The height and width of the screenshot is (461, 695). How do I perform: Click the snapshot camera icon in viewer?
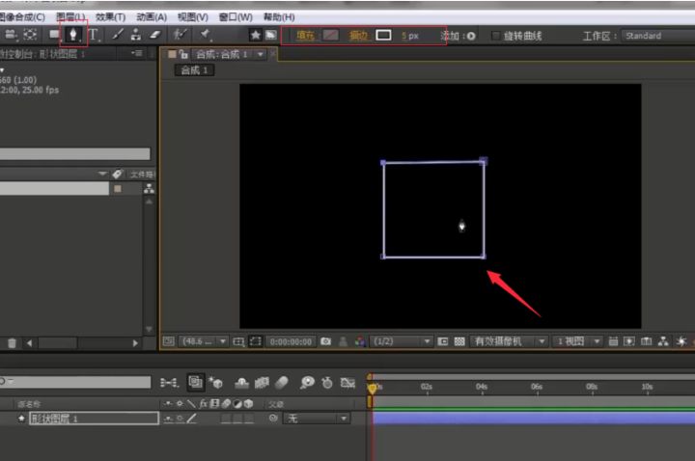(x=326, y=341)
